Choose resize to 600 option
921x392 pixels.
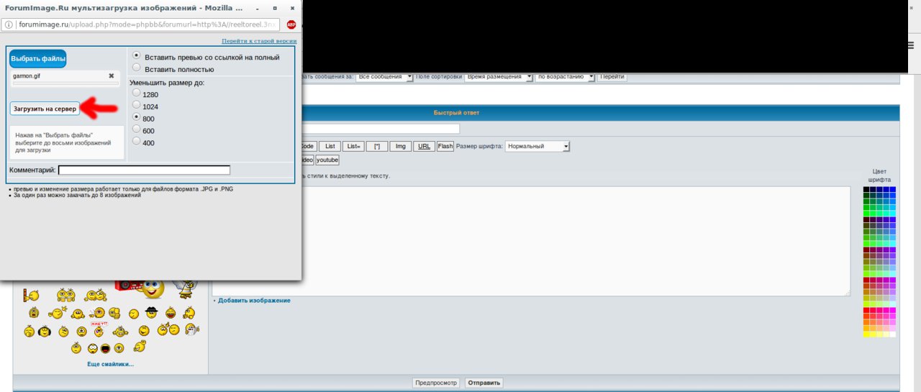coord(135,129)
